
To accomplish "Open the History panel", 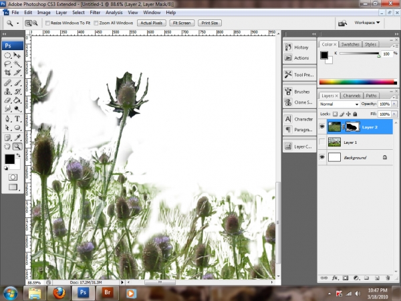I will [x=299, y=47].
